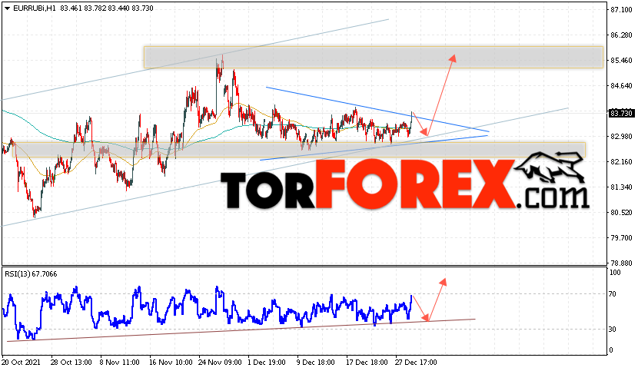638x371 pixels.
Task: Select the brown RSI support trendline
Action: click(241, 330)
